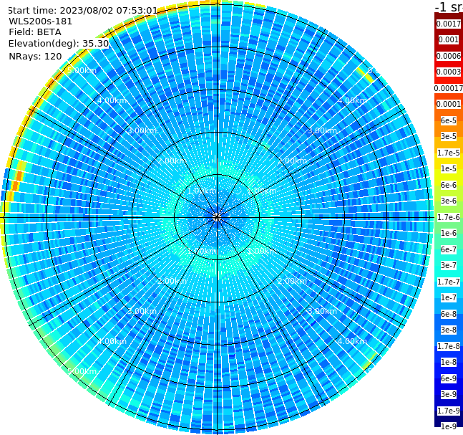Click the "6e-9" colorbar value
463x435 pixels.
point(449,378)
